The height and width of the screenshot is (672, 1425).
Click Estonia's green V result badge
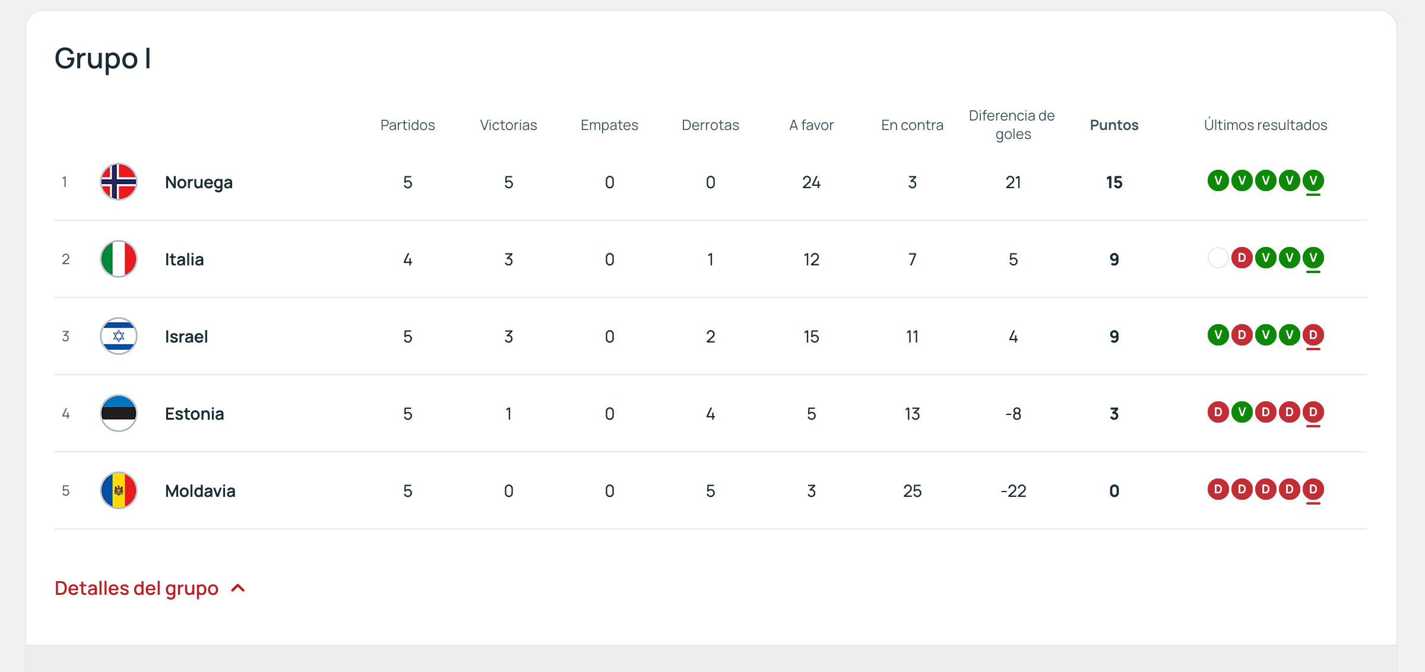click(1242, 412)
